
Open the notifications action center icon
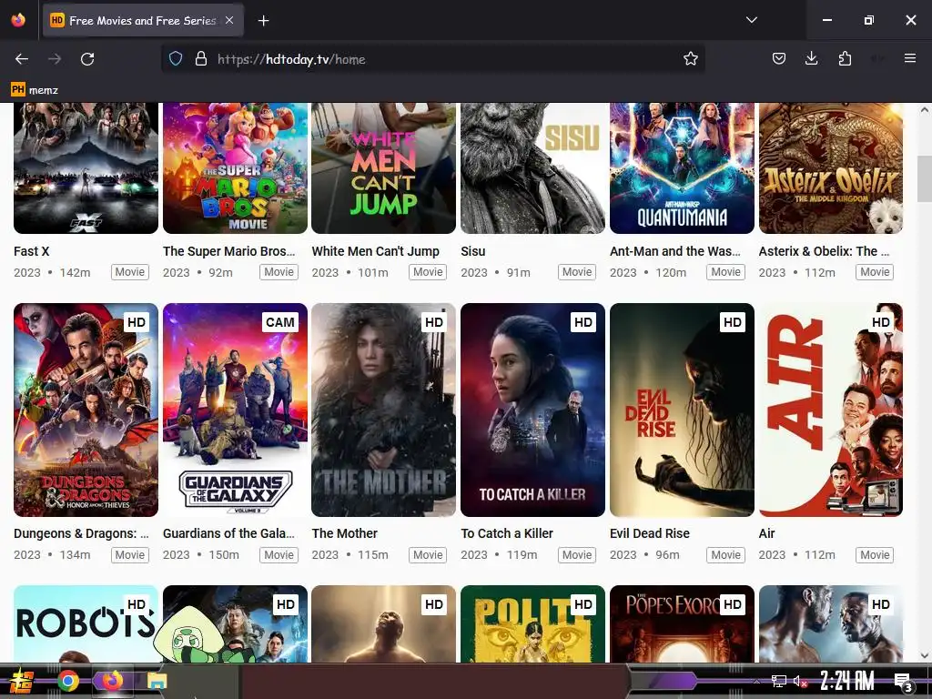[x=904, y=682]
